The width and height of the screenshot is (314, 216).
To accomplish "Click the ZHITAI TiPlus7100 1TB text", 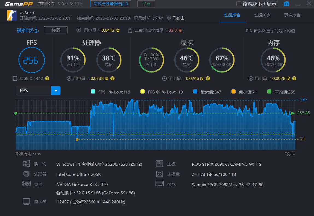I will coord(214,174).
